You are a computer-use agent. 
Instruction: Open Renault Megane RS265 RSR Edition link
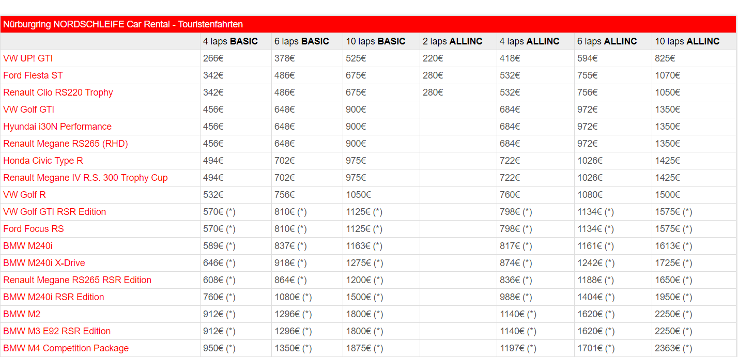pyautogui.click(x=78, y=280)
